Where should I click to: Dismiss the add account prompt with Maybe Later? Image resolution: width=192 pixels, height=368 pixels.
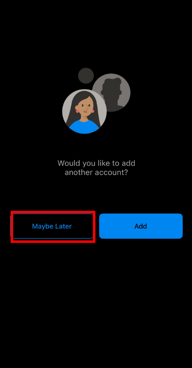click(52, 226)
